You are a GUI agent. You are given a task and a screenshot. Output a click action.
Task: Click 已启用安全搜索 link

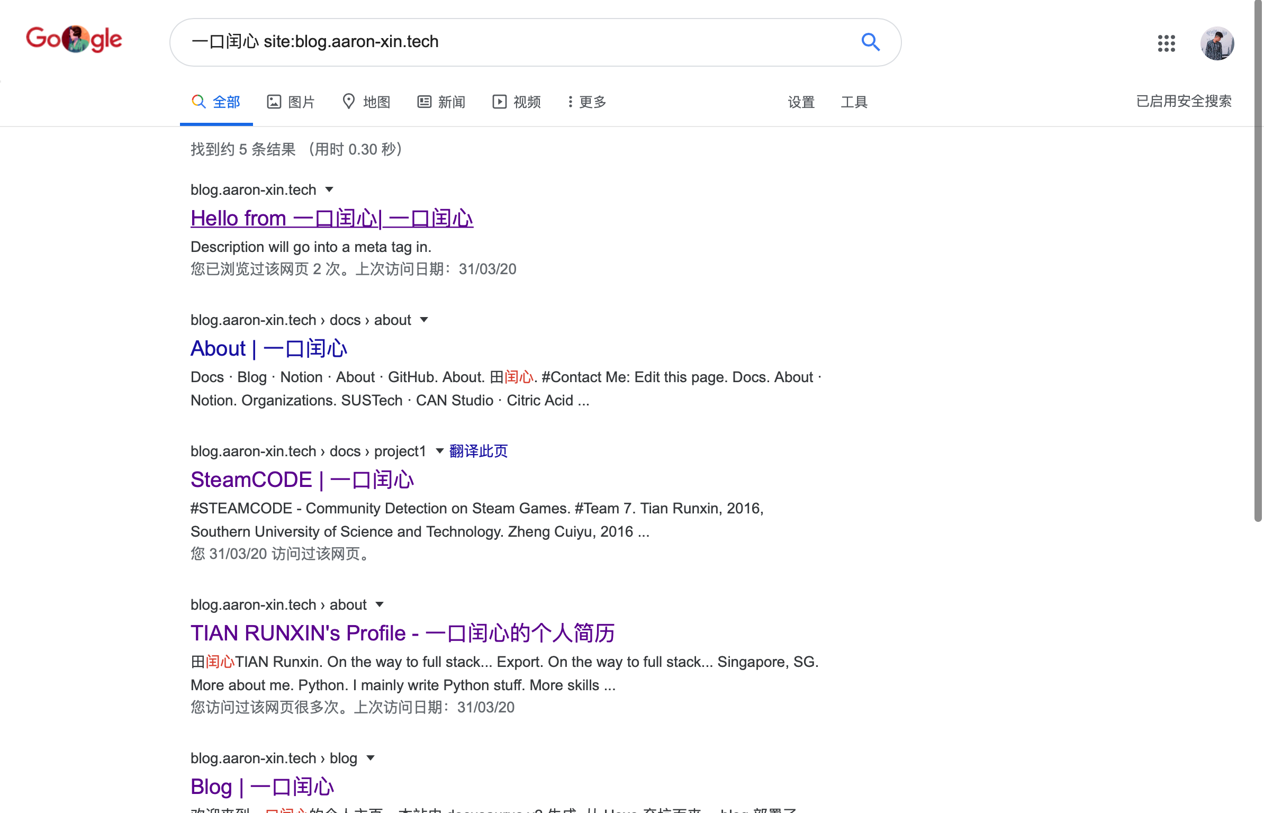[x=1184, y=101]
